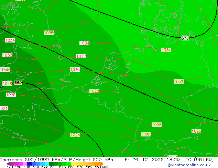Viewport: 218px width, 168px height.
Task: Click the legend value 594
Action: pyautogui.click(x=98, y=167)
